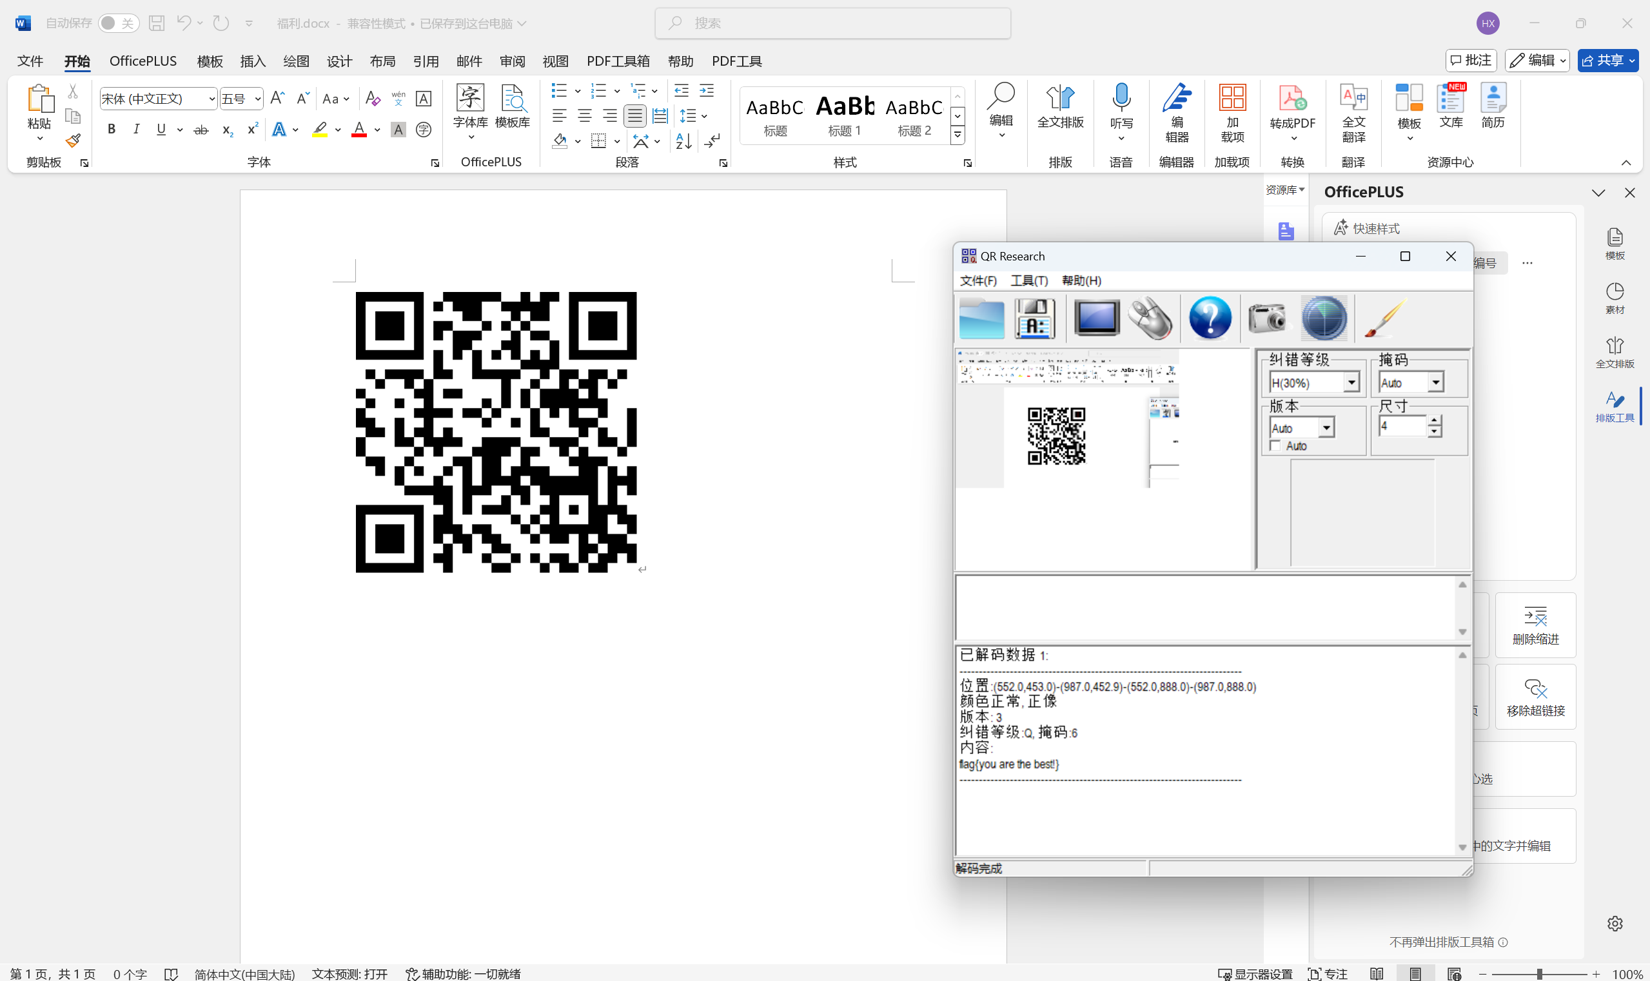Open 纠错等级 H(30%) dropdown
The height and width of the screenshot is (981, 1650).
click(x=1351, y=382)
